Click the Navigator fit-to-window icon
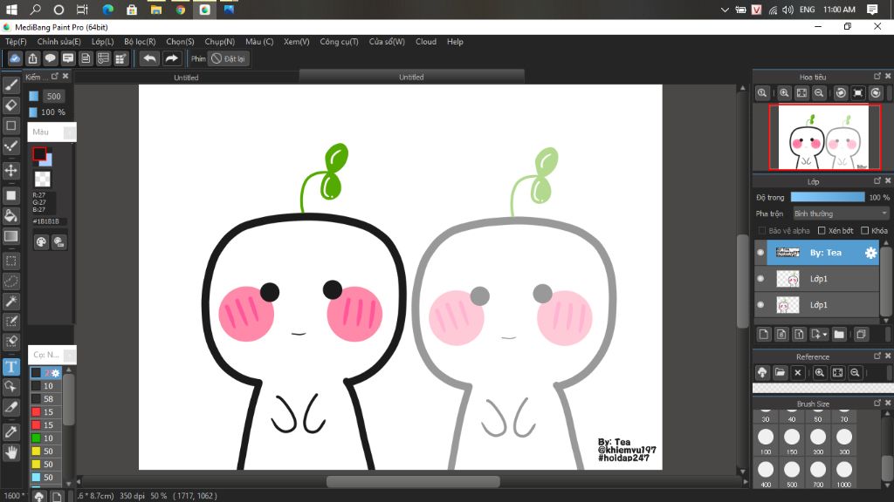Viewport: 894px width, 502px height. (801, 92)
